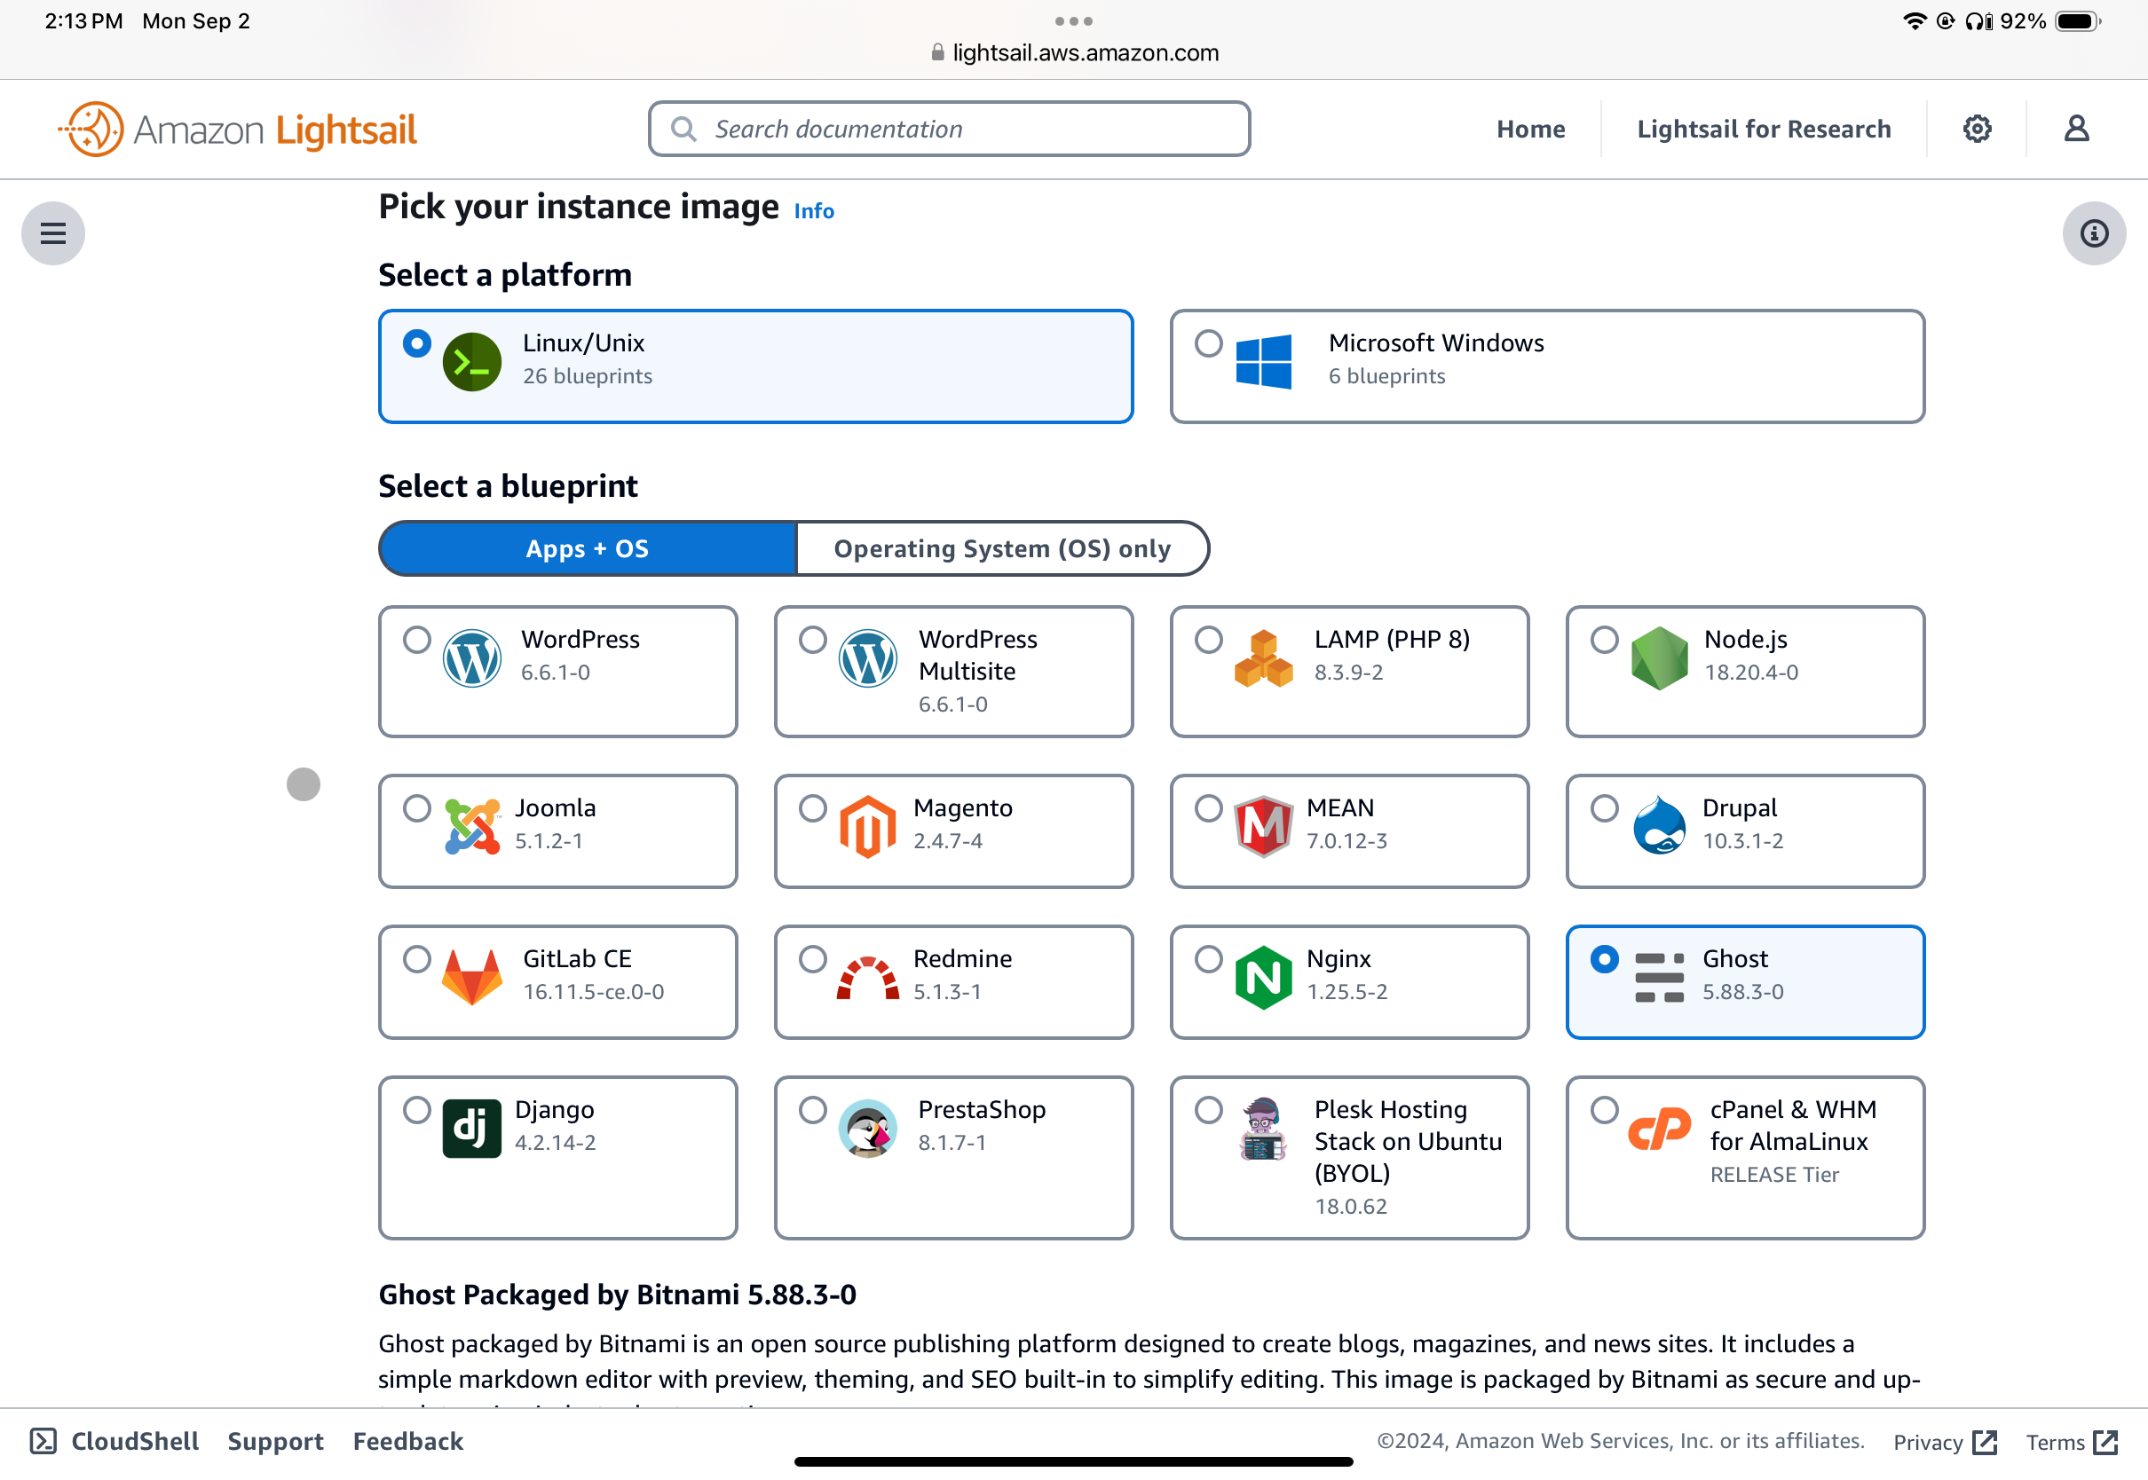Open the Info link beside the heading
Viewport: 2148px width, 1480px height.
click(814, 211)
